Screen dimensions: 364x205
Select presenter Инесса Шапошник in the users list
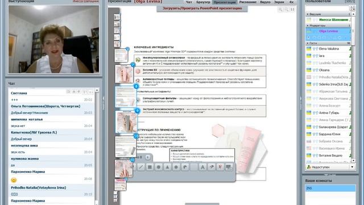click(x=328, y=20)
